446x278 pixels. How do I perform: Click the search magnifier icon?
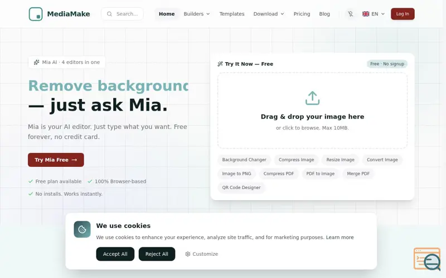coord(109,14)
